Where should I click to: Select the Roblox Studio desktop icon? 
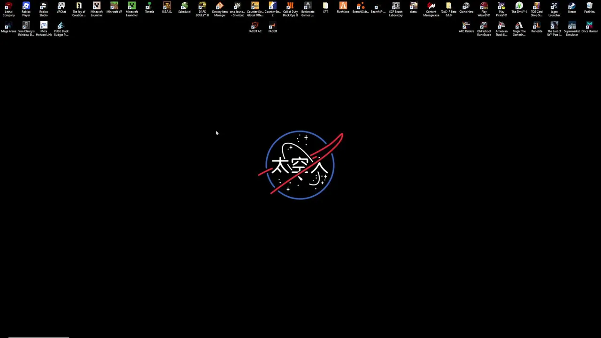pos(44,9)
